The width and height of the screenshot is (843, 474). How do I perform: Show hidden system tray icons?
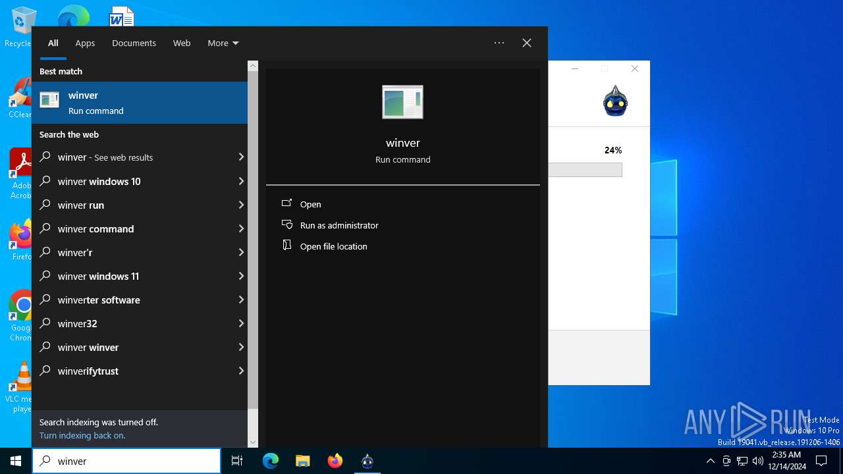pyautogui.click(x=710, y=461)
